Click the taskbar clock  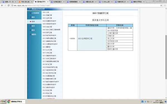pos(158,102)
